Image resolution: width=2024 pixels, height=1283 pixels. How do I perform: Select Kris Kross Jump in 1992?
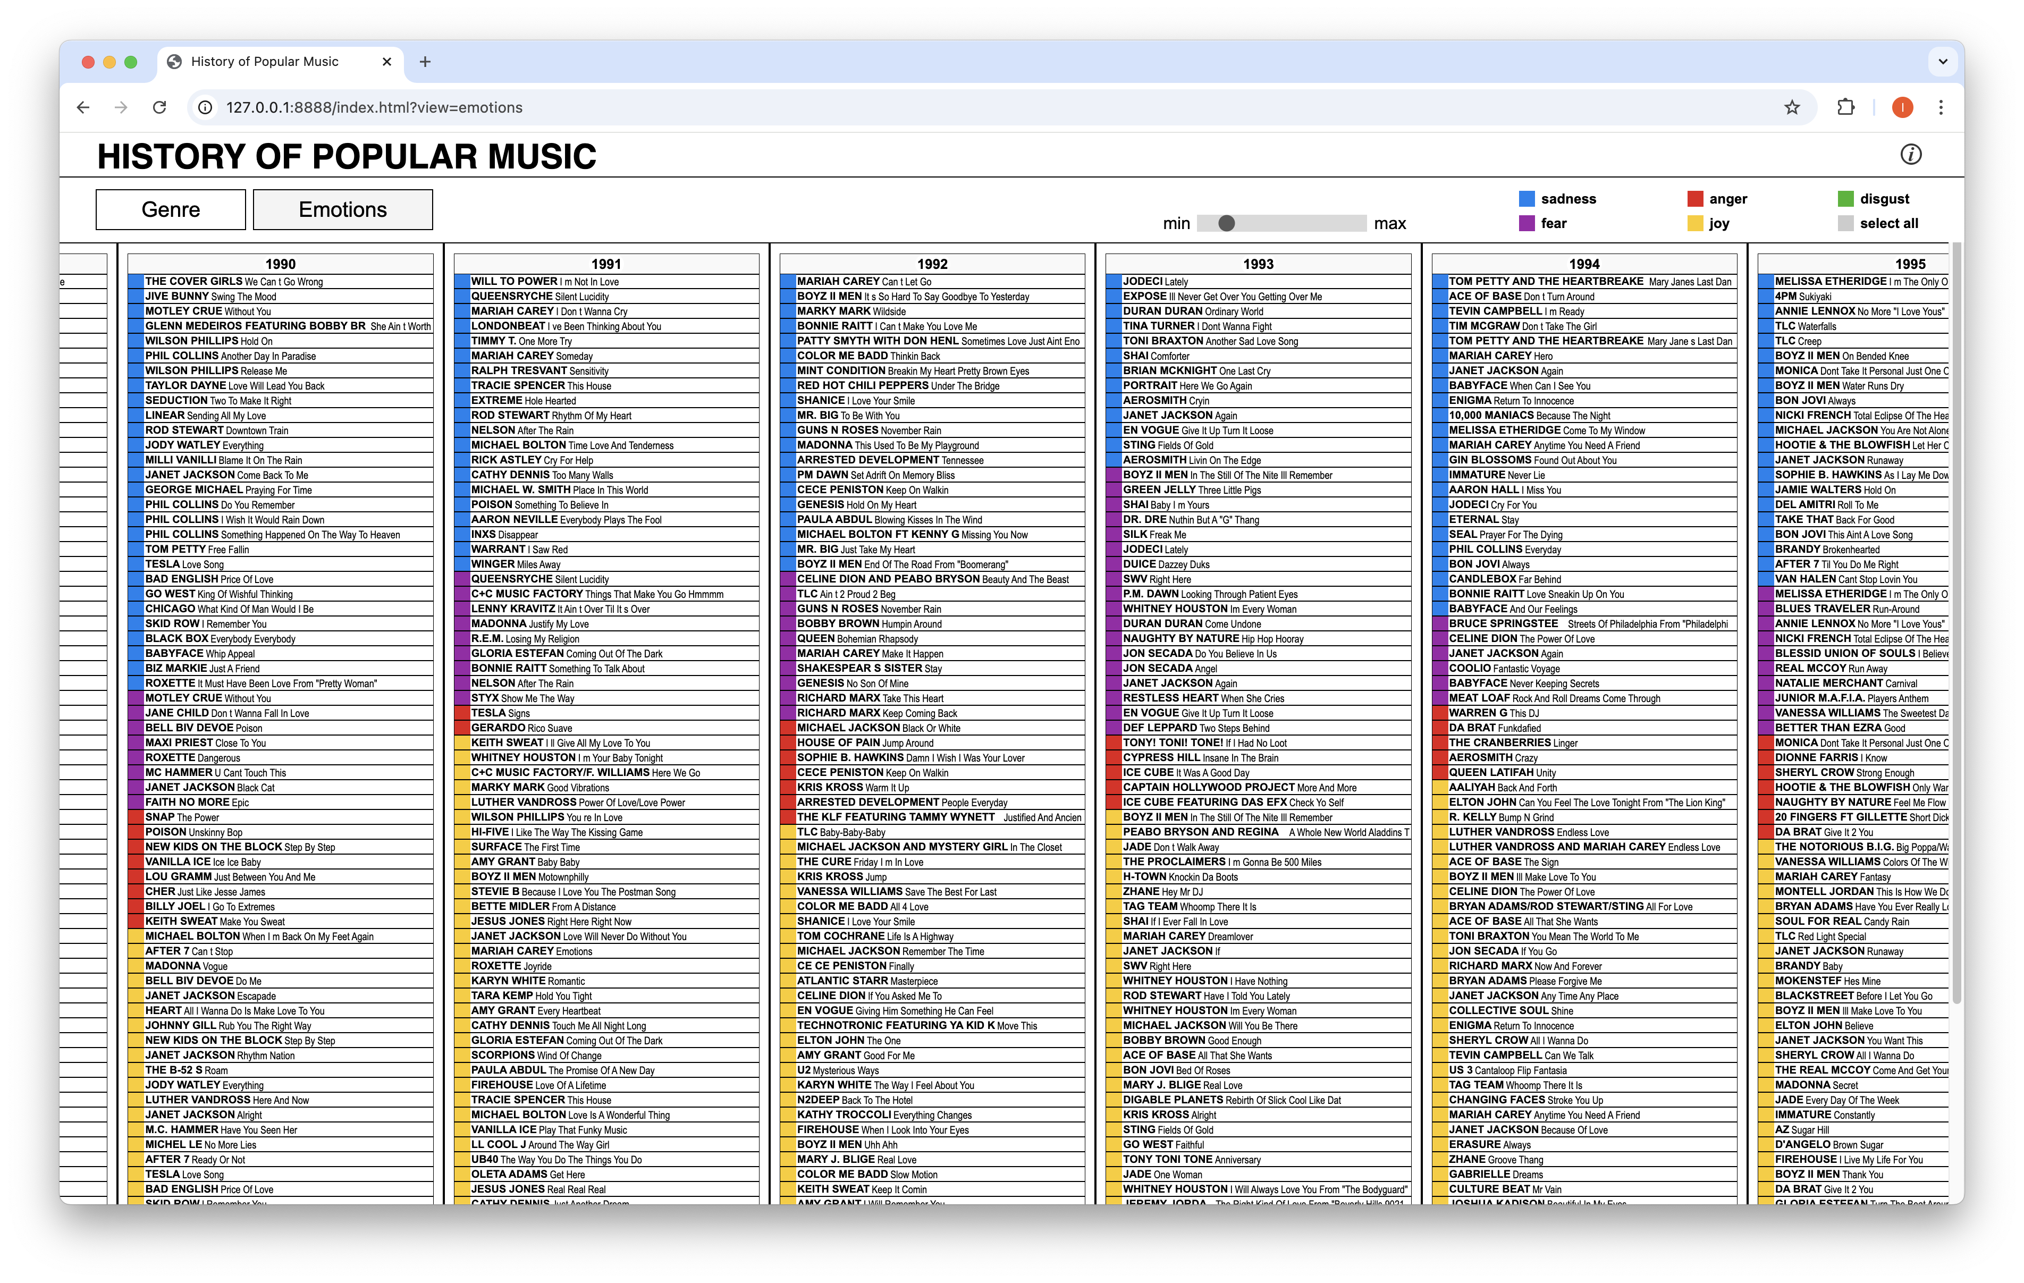tap(932, 877)
